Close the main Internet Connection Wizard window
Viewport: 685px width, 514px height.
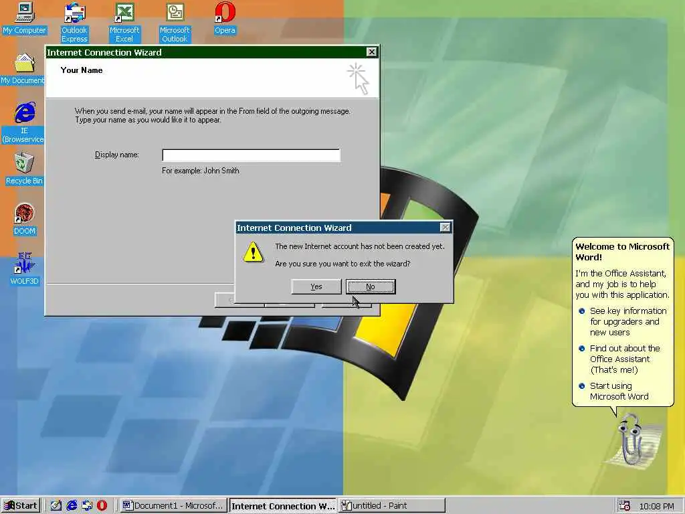point(371,52)
